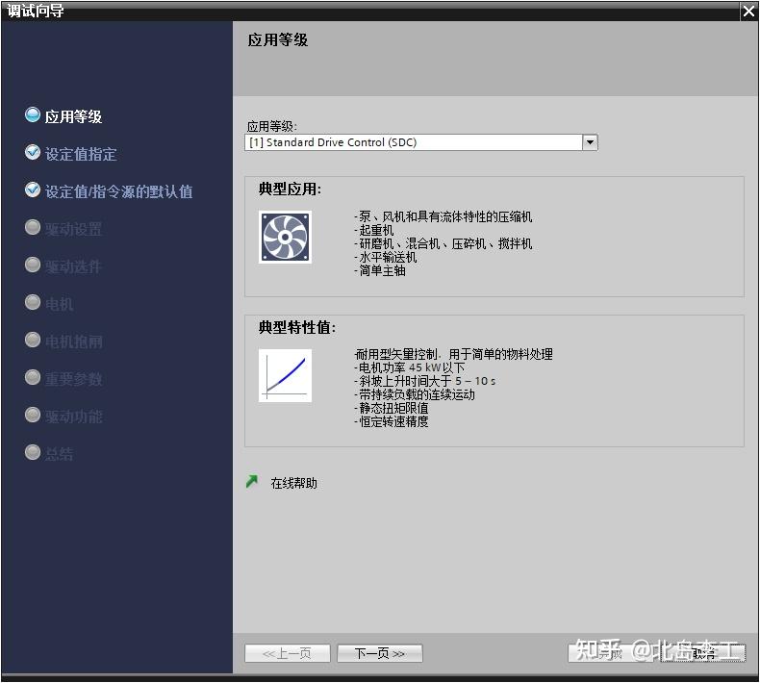Viewport: 760px width, 683px height.
Task: Click the curve graph image under 典型特性值
Action: (285, 376)
